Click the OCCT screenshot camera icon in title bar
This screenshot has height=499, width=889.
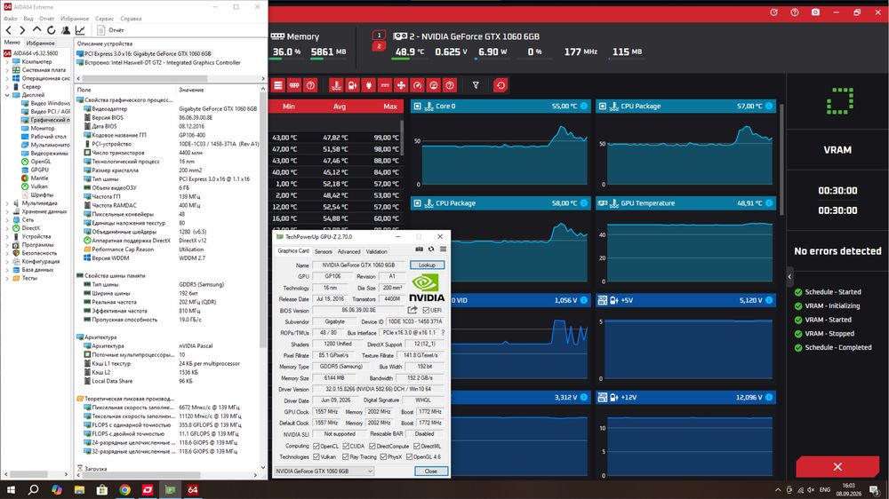pos(815,12)
